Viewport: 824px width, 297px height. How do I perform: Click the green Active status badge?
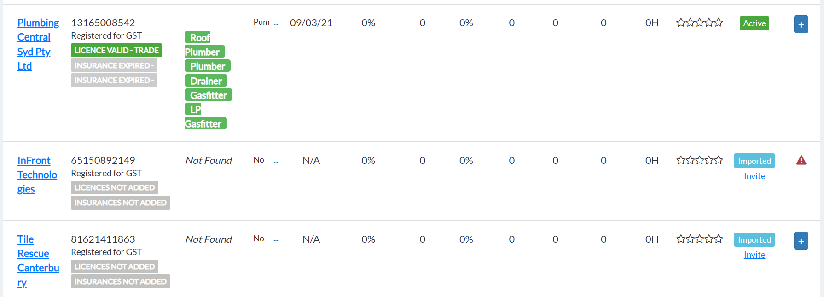[x=754, y=23]
